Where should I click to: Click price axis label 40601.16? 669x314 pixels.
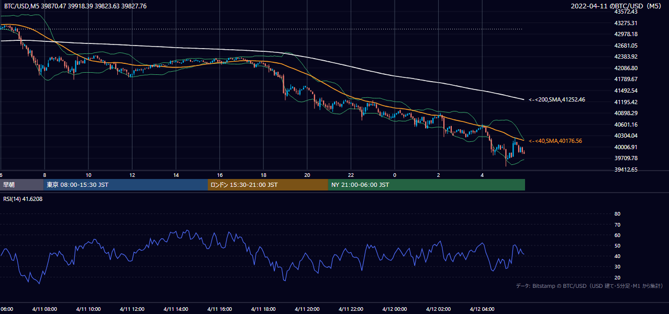[626, 125]
